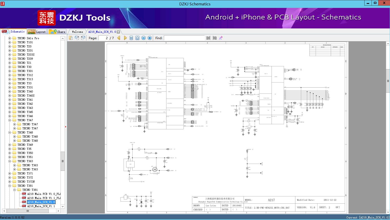
Task: Click the previous page arrow
Action: [119, 38]
